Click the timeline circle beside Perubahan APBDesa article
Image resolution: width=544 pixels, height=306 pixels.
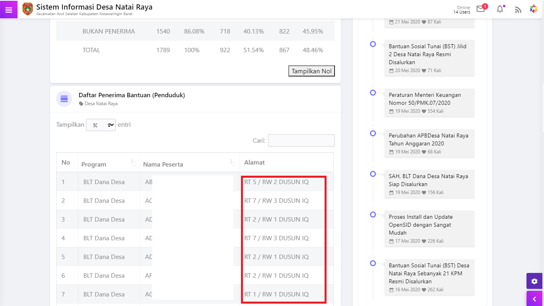click(x=373, y=133)
